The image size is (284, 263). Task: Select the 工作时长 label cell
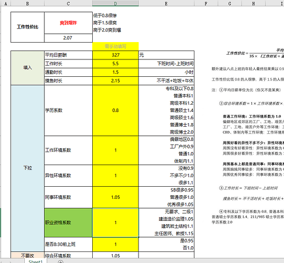68,64
